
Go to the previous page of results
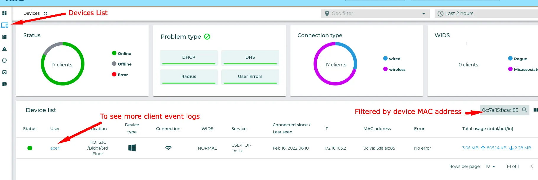tap(532, 166)
